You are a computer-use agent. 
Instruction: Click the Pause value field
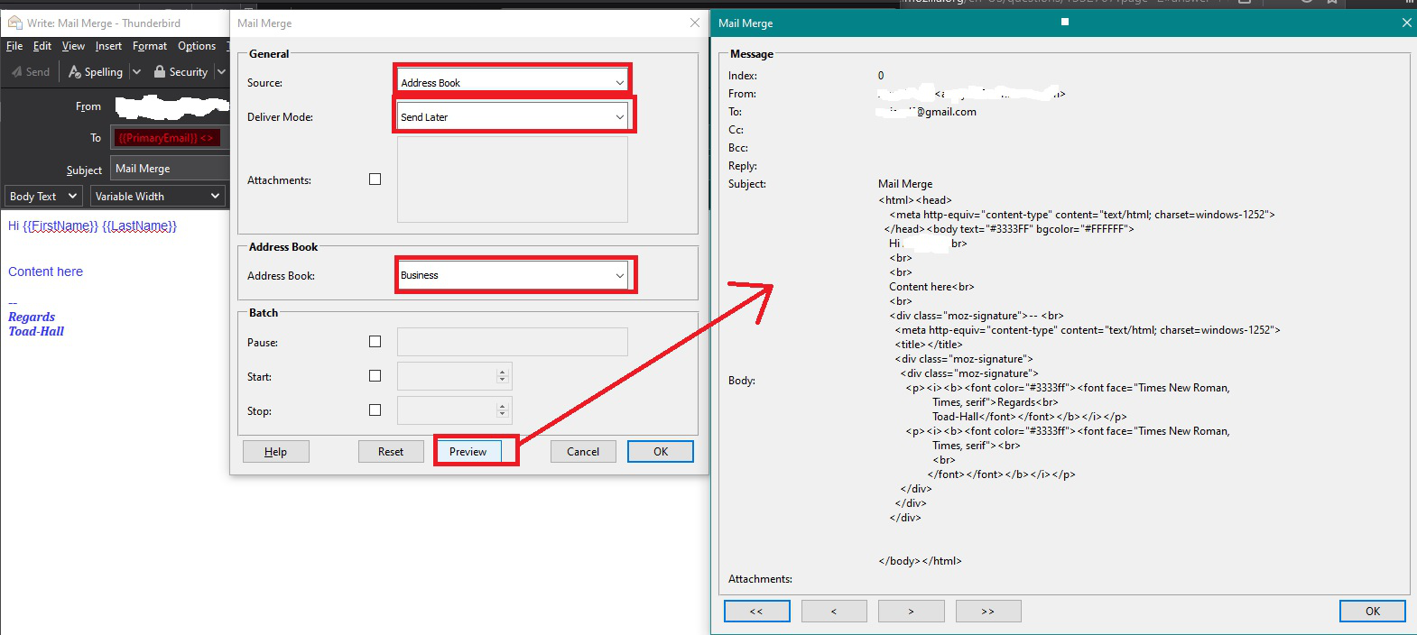tap(512, 342)
